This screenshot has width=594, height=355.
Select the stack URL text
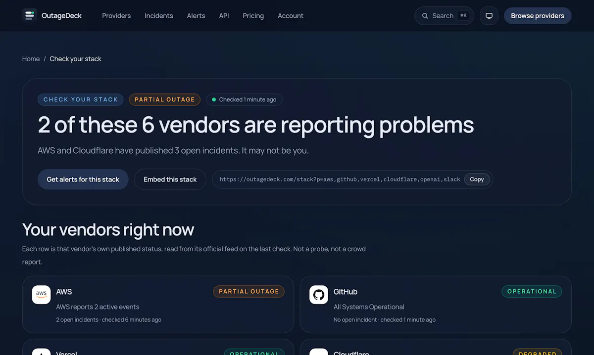tap(340, 179)
